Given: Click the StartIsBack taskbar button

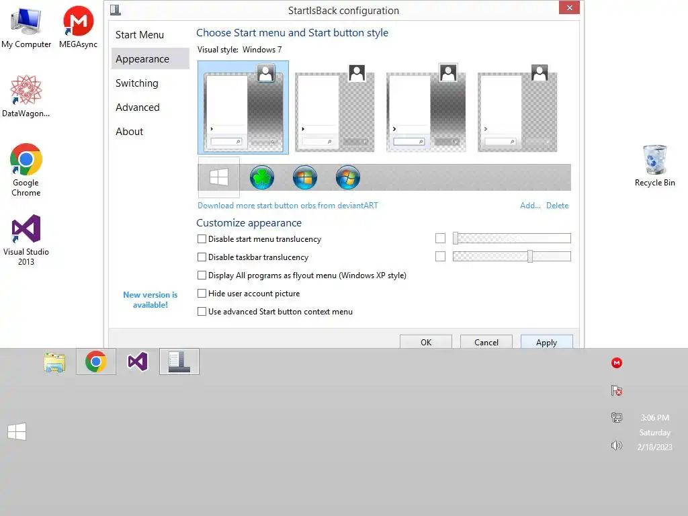Looking at the screenshot, I should [179, 361].
